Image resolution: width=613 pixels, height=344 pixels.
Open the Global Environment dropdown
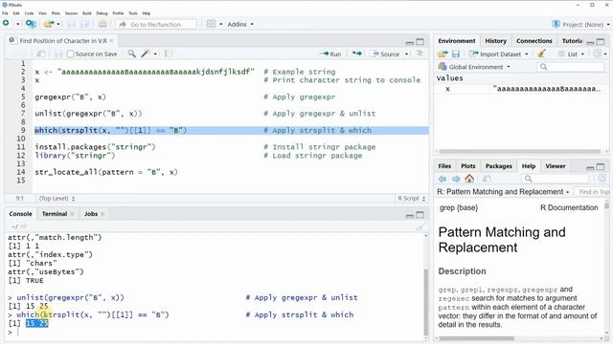coord(475,67)
